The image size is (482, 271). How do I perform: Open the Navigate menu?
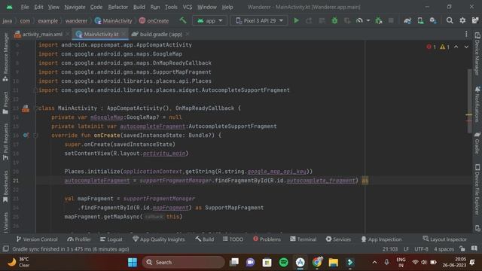click(x=75, y=7)
